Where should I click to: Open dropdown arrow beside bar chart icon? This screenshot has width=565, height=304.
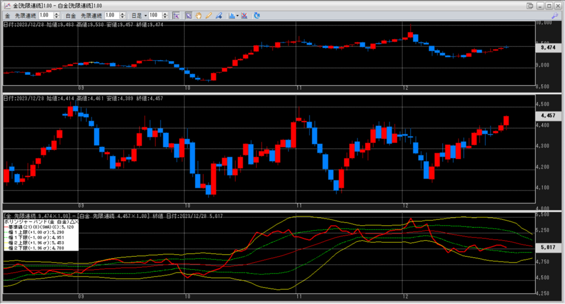pyautogui.click(x=237, y=15)
